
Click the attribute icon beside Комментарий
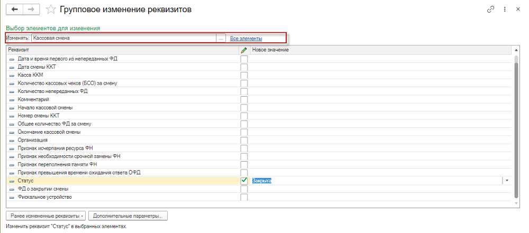(x=12, y=99)
